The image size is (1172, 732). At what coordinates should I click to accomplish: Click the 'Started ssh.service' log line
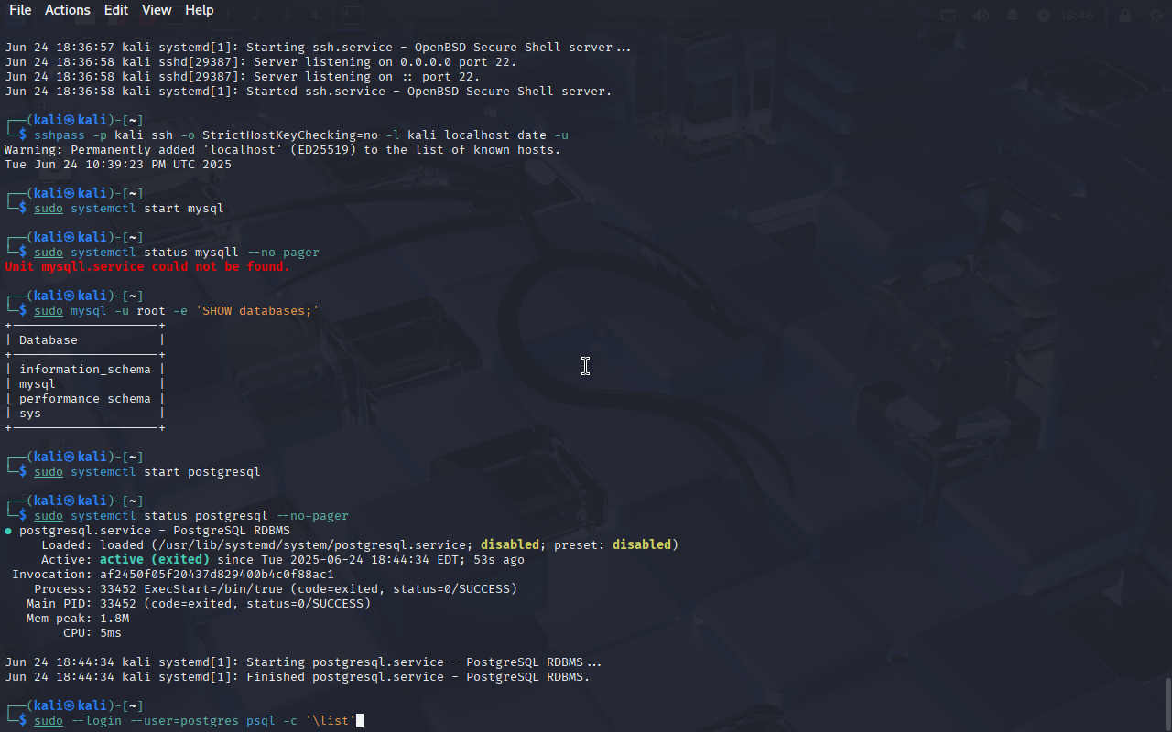309,91
